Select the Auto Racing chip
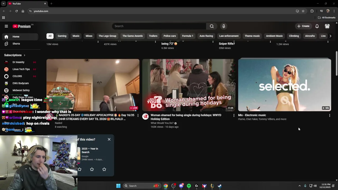 coord(206,36)
